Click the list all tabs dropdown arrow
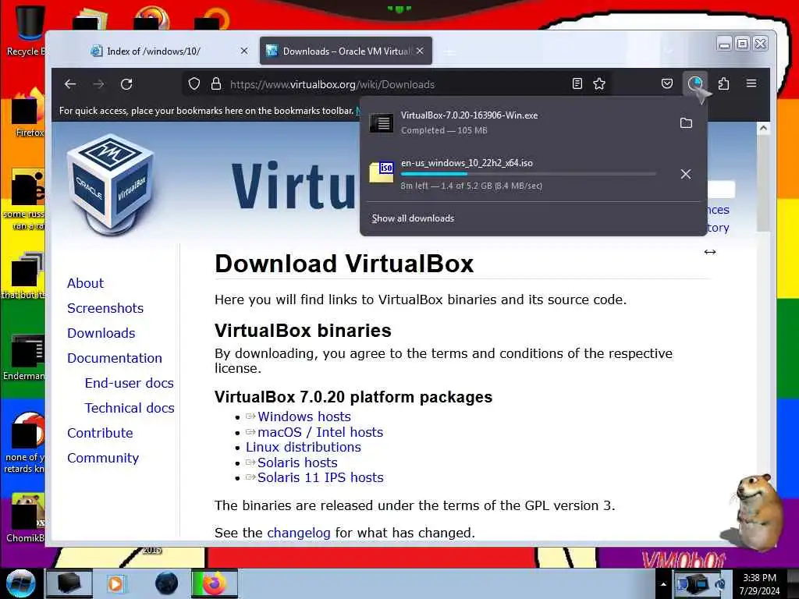Screen dimensions: 799x599 click(669, 51)
